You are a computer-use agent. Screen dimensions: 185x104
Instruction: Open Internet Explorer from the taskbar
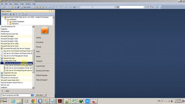click(13, 101)
